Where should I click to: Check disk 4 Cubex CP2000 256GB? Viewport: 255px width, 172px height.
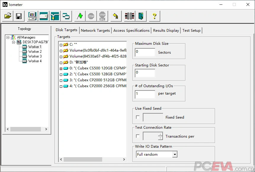[x=61, y=87]
